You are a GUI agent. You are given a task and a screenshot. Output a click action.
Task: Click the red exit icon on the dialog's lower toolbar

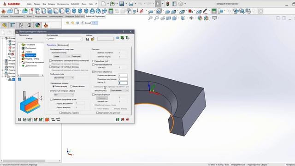[128, 119]
